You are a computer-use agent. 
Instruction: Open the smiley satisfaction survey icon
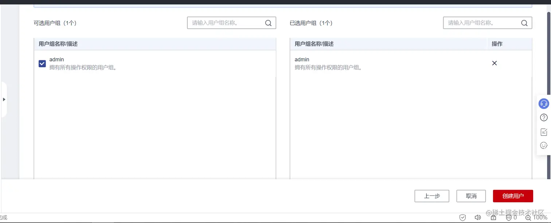(544, 145)
